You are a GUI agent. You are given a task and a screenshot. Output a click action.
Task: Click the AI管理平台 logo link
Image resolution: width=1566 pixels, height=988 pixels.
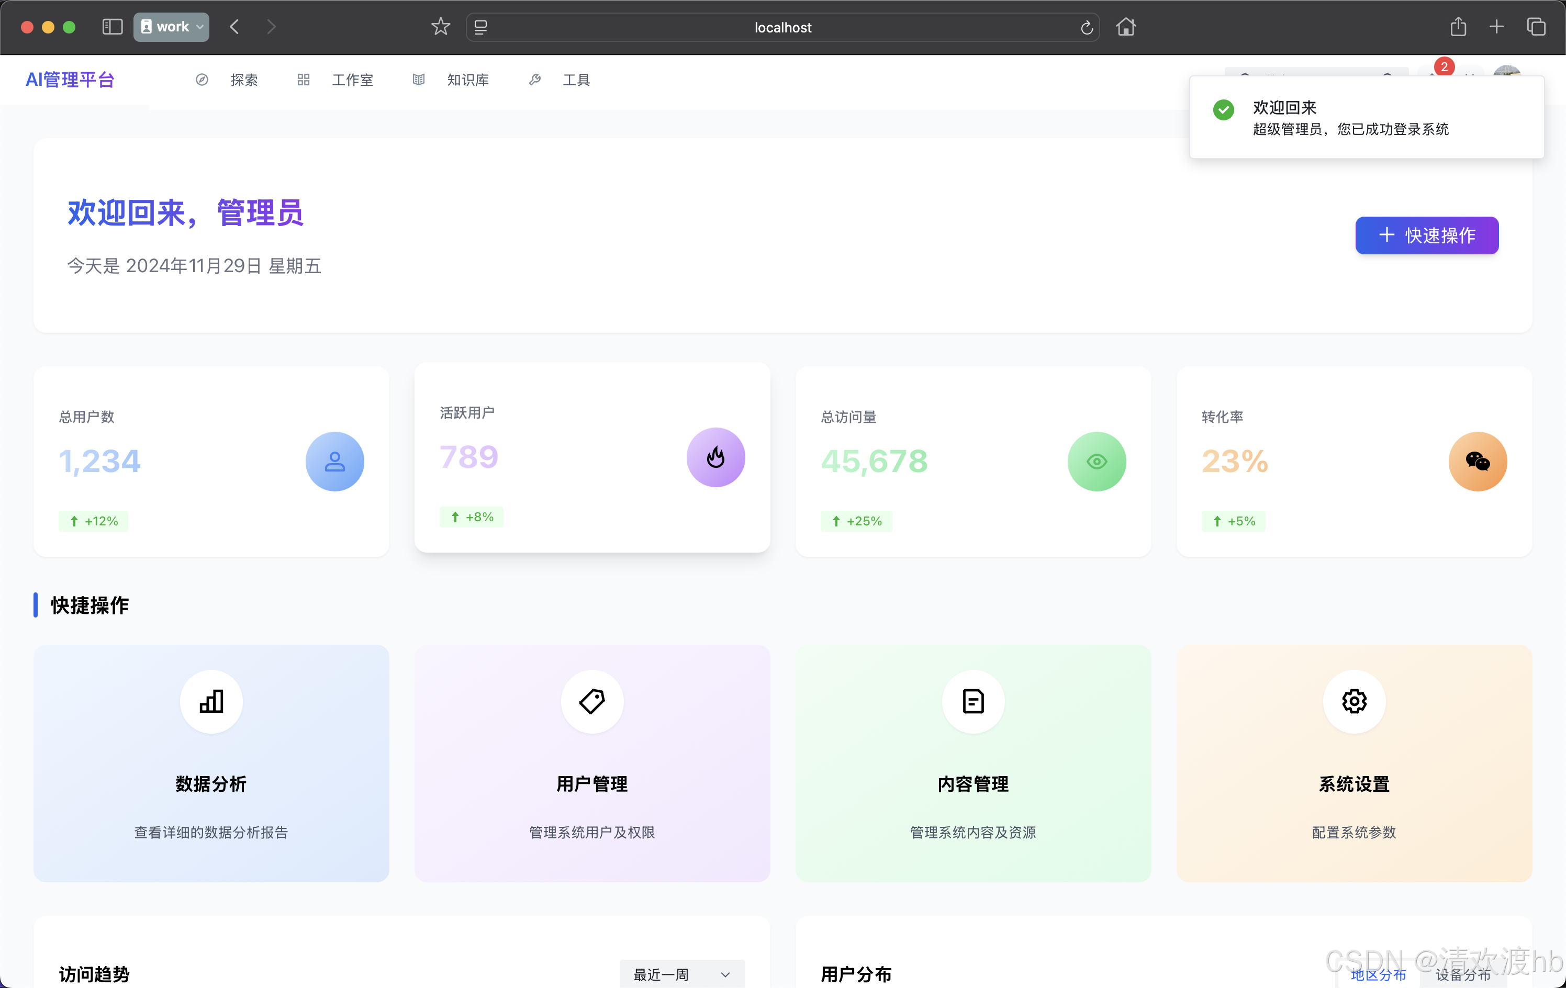pos(70,80)
